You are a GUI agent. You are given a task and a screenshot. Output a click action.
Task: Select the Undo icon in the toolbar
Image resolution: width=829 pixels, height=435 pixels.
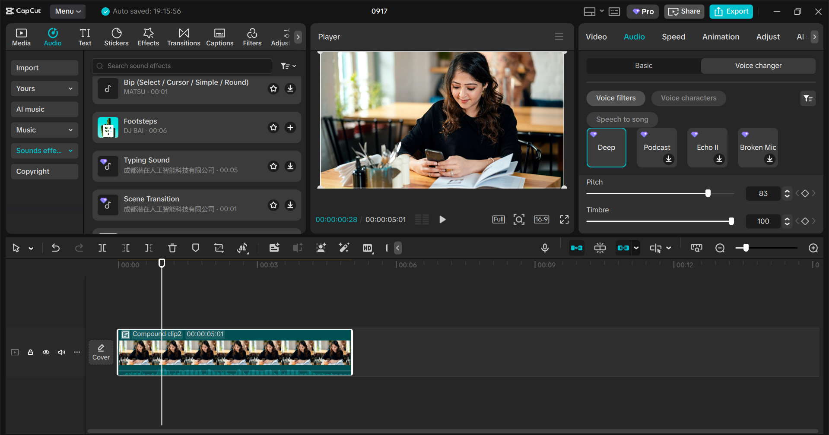(x=56, y=248)
